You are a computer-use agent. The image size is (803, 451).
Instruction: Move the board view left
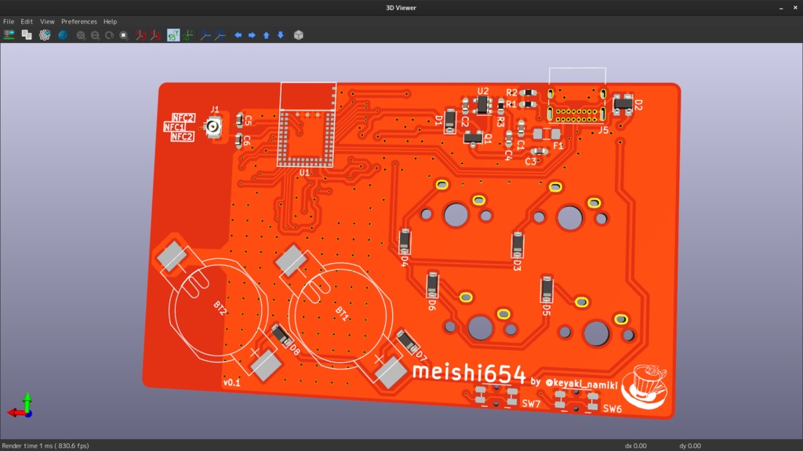[x=236, y=34]
